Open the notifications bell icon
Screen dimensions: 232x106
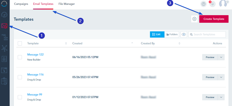(212, 4)
